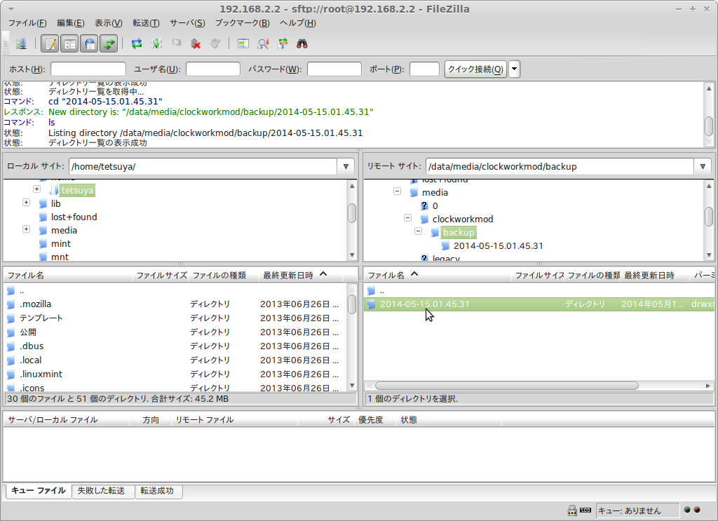Open the 編集(E) menu
This screenshot has width=718, height=521.
(71, 23)
